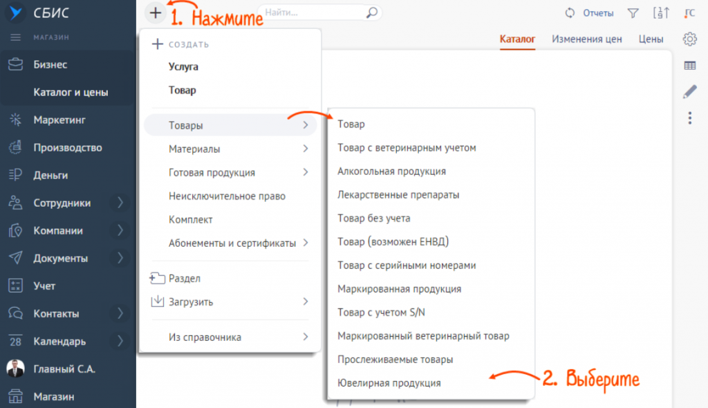Expand the Материалы submenu

click(230, 149)
